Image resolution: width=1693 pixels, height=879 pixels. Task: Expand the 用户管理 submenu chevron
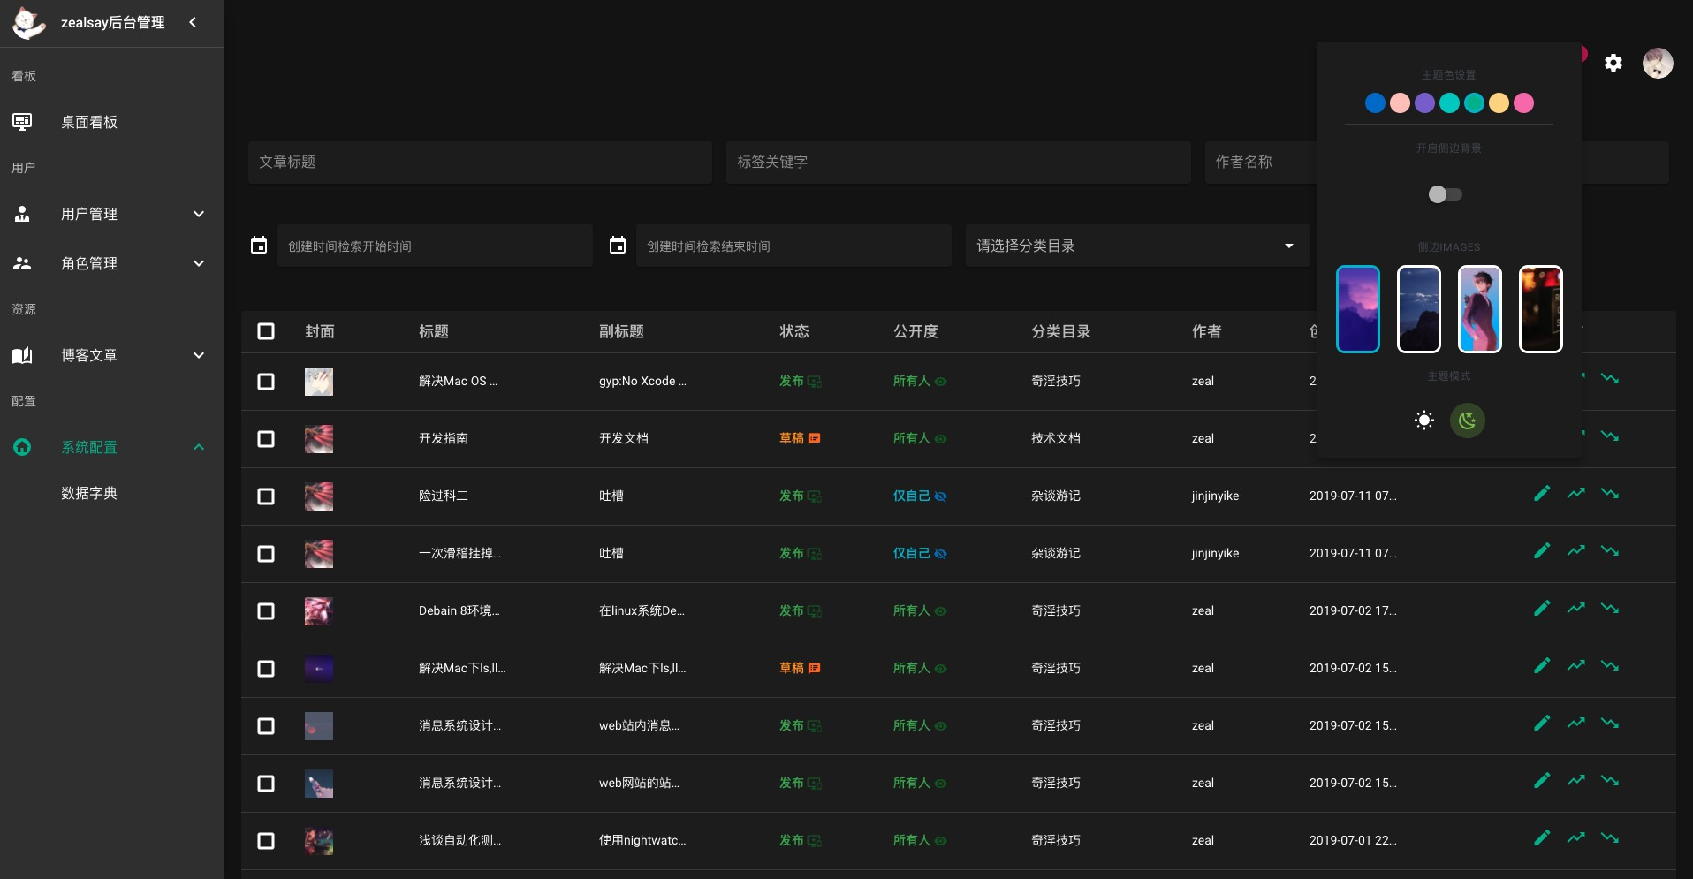point(199,214)
